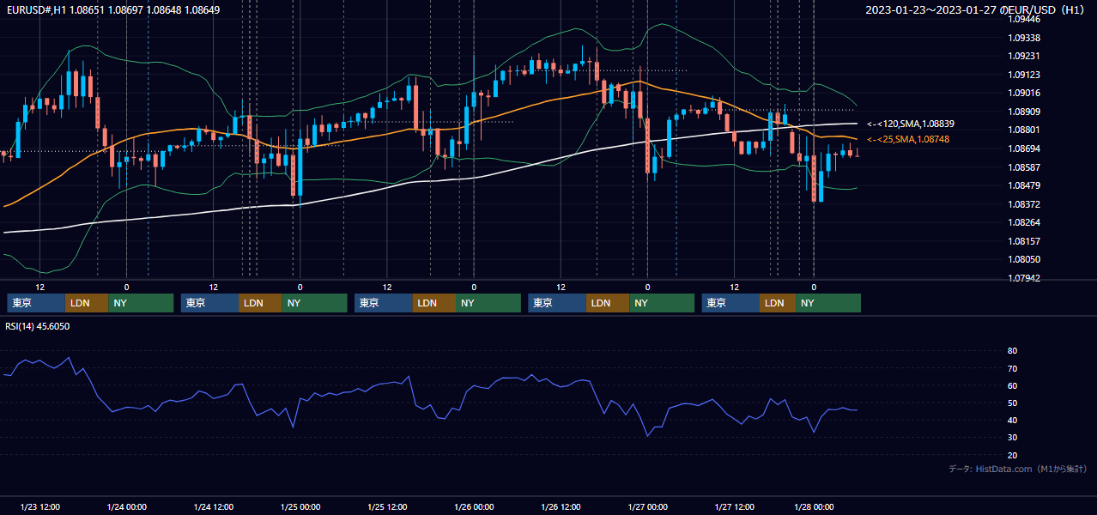Click price axis value 1.08372
This screenshot has width=1097, height=515.
1023,204
